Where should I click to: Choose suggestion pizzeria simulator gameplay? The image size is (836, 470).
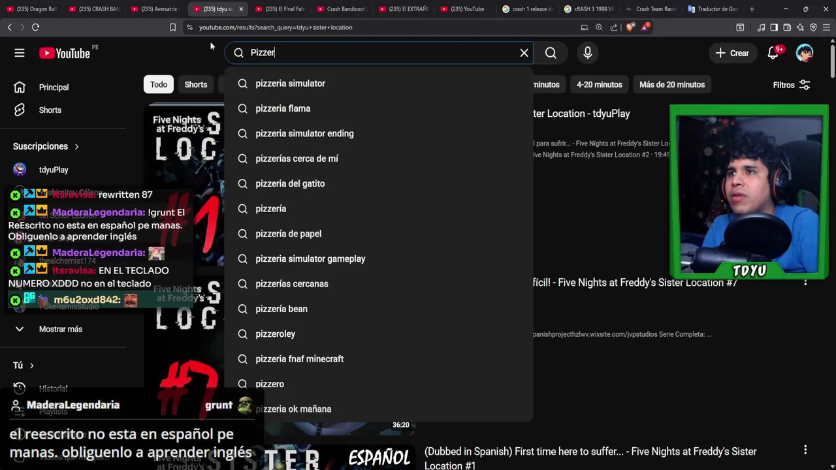379,258
